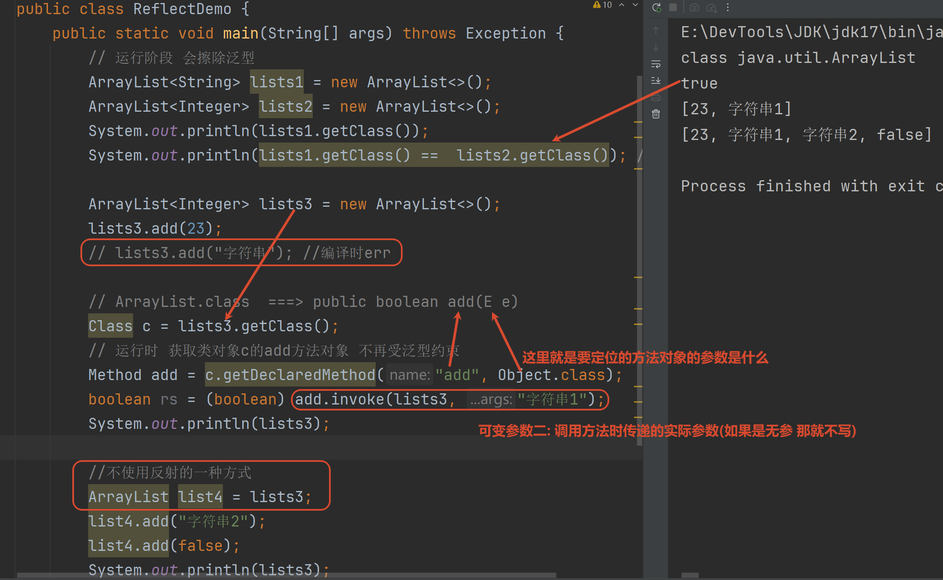The height and width of the screenshot is (580, 943).
Task: Click the print console output icon
Action: (x=656, y=98)
